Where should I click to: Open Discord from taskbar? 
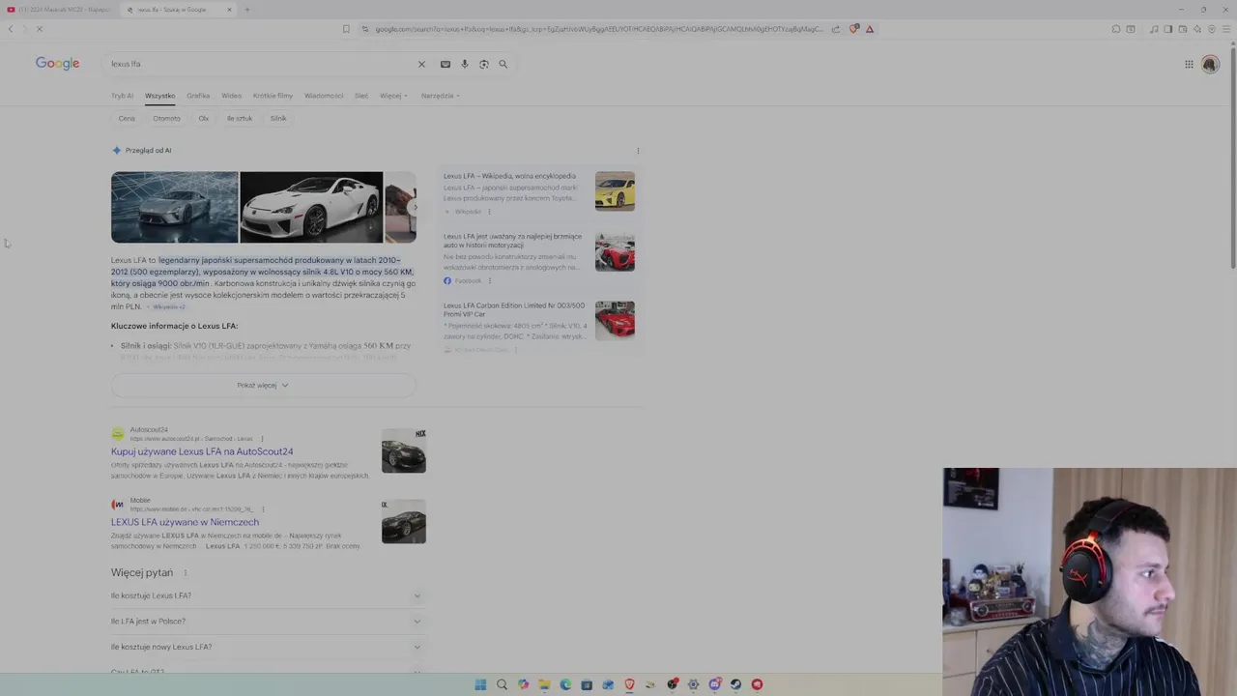coord(714,684)
